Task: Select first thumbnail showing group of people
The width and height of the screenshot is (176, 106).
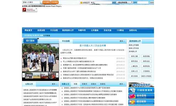Action: 29,75
